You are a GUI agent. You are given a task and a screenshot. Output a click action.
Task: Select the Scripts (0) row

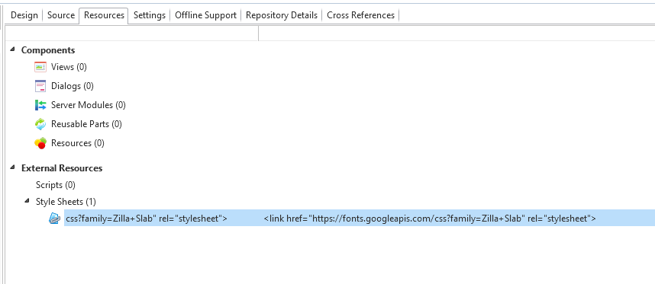pyautogui.click(x=56, y=185)
